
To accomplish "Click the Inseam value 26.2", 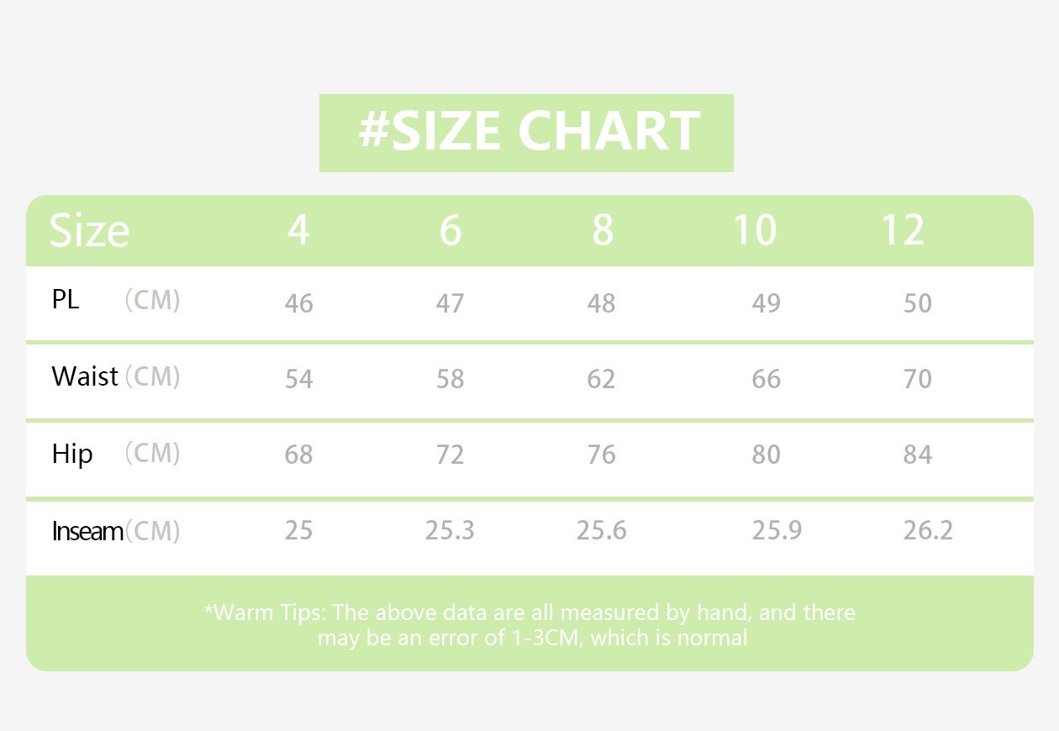I will [x=928, y=531].
